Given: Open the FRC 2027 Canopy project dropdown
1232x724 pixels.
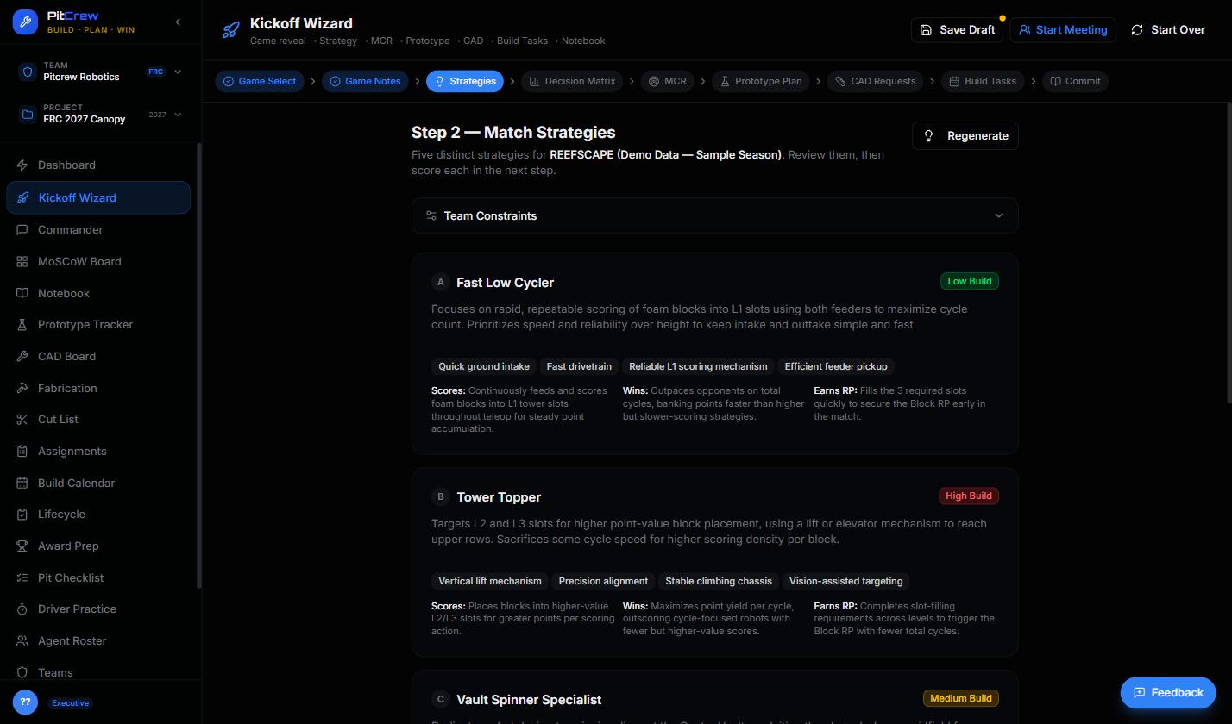Looking at the screenshot, I should pos(101,115).
